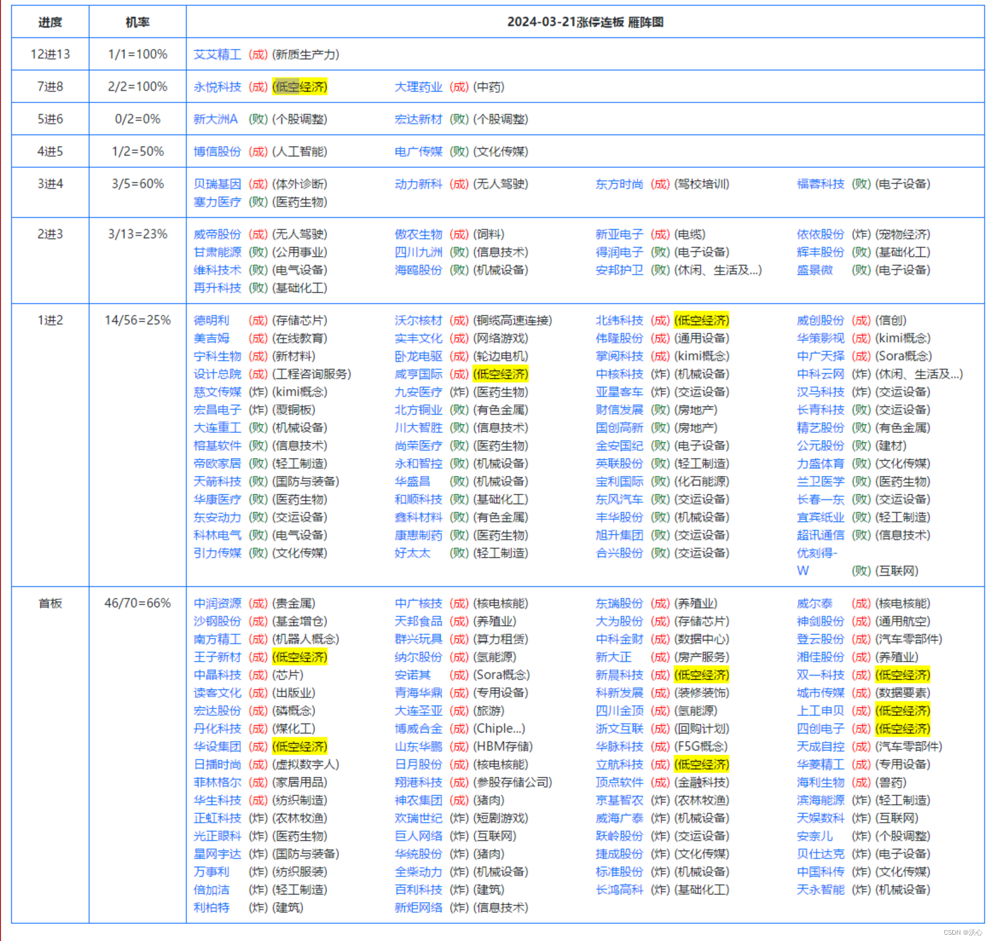Viewport: 991px width, 941px height.
Task: Open the 北纬科技 link
Action: (619, 320)
